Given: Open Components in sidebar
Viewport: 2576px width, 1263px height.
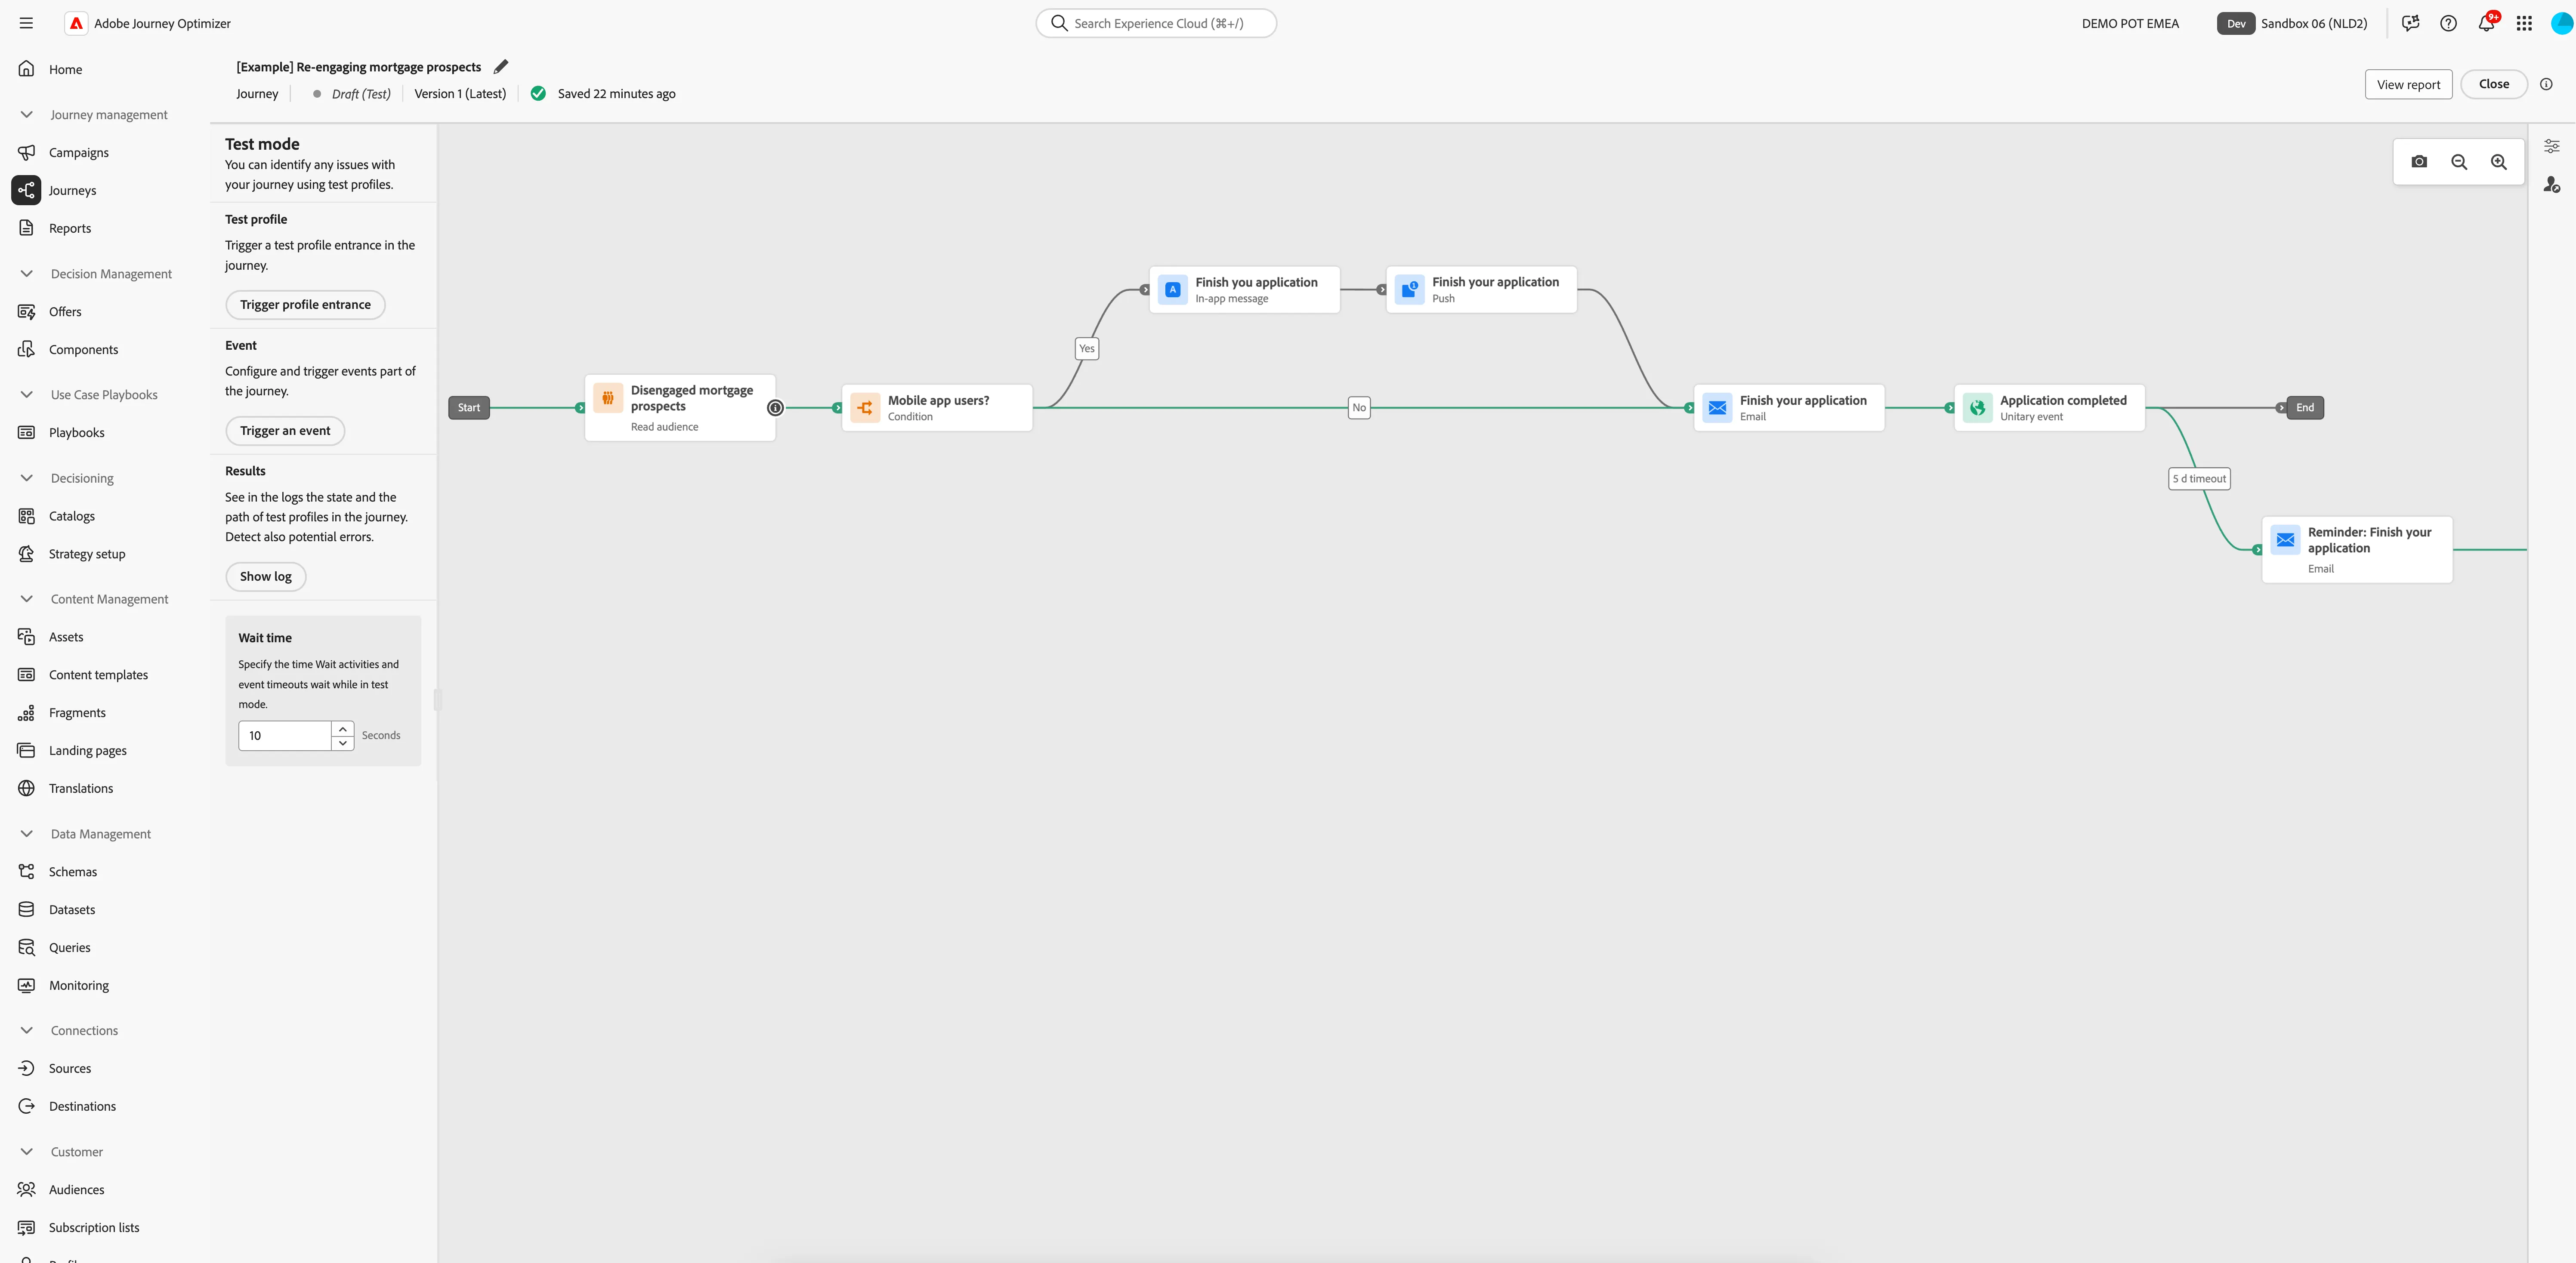Looking at the screenshot, I should click(83, 350).
